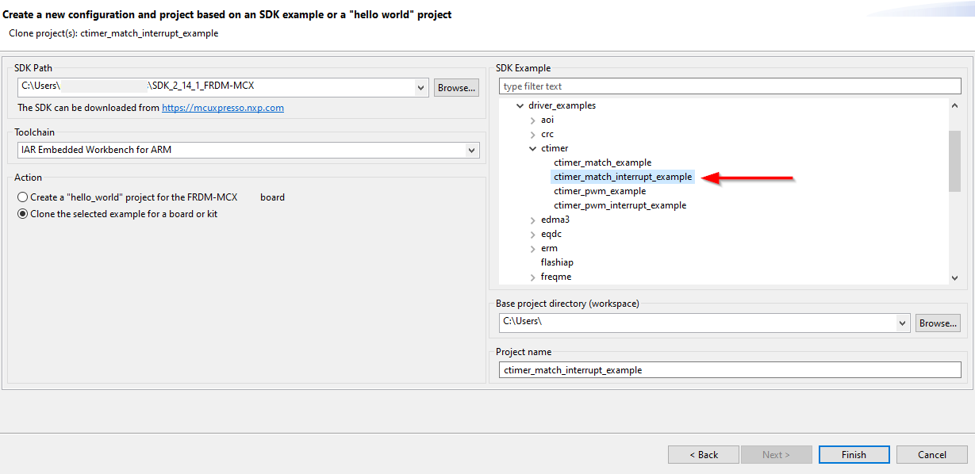Expand the aoi tree node

pos(532,120)
